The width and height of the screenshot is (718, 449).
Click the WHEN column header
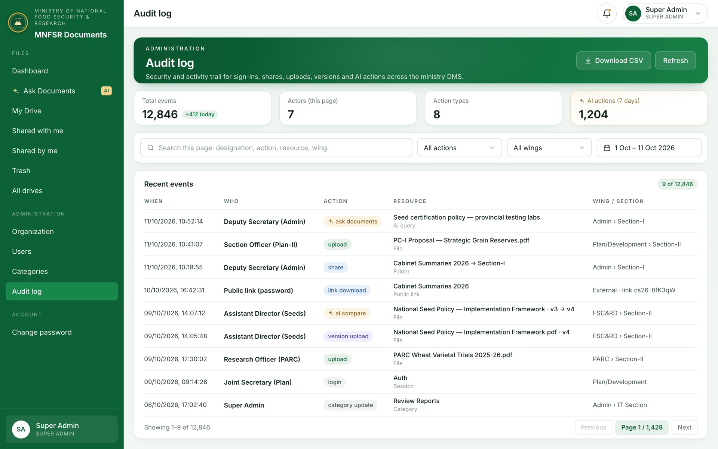(x=153, y=201)
